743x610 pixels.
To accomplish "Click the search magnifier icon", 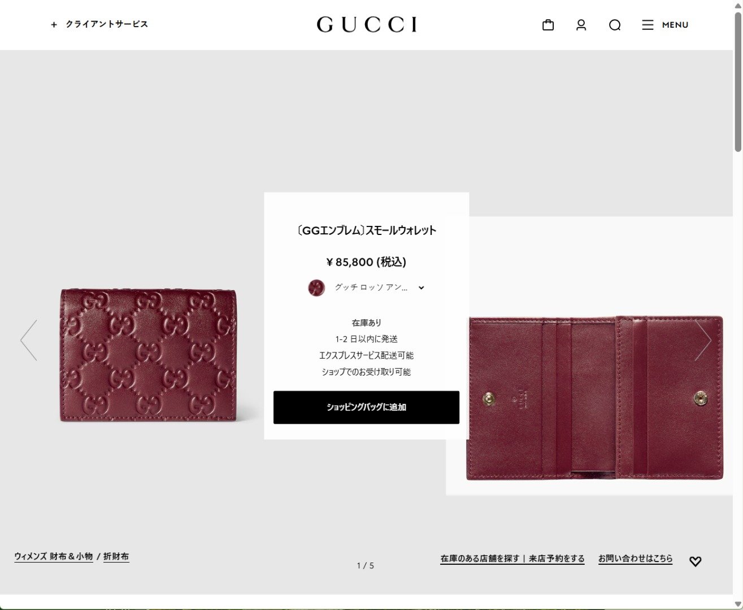I will point(615,25).
